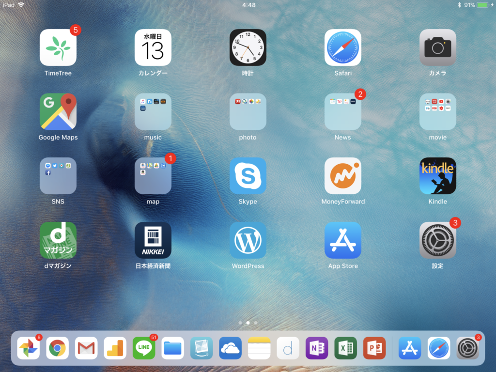This screenshot has height=372, width=496.
Task: Open the NIKKEI newspaper app
Action: tap(153, 240)
